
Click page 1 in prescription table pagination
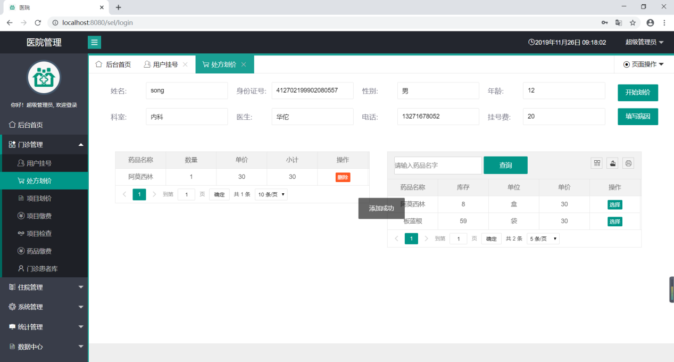pyautogui.click(x=139, y=194)
